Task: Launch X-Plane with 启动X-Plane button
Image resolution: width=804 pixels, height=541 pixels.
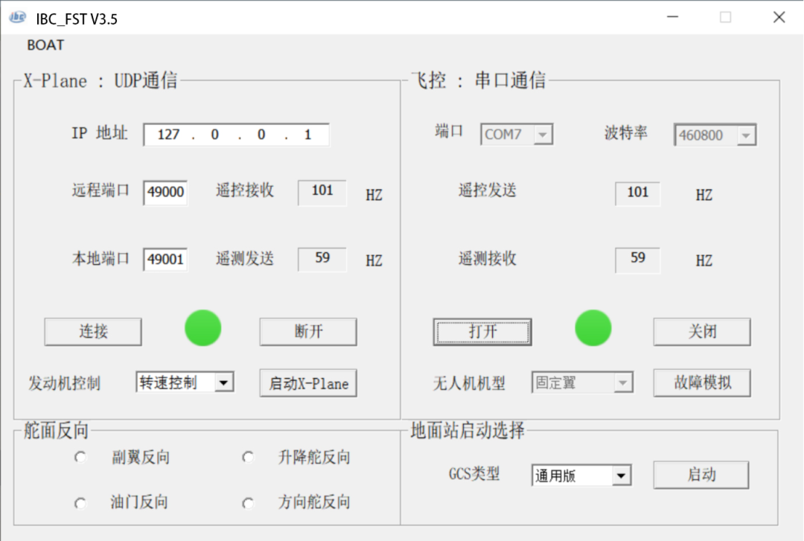Action: 308,383
